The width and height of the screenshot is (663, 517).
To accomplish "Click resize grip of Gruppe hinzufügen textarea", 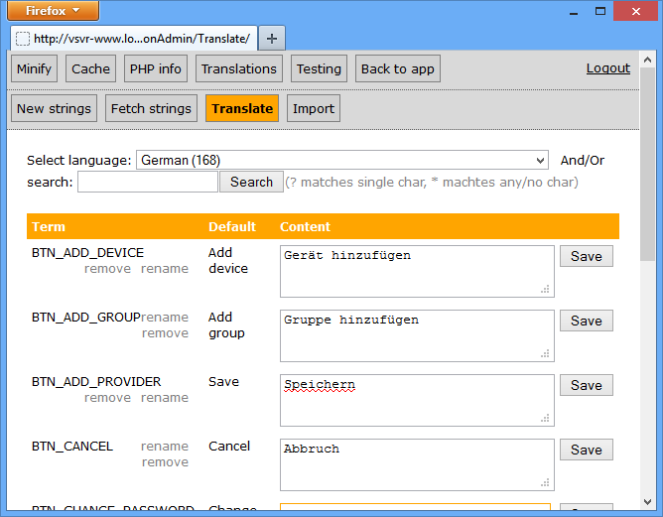I will (x=545, y=353).
